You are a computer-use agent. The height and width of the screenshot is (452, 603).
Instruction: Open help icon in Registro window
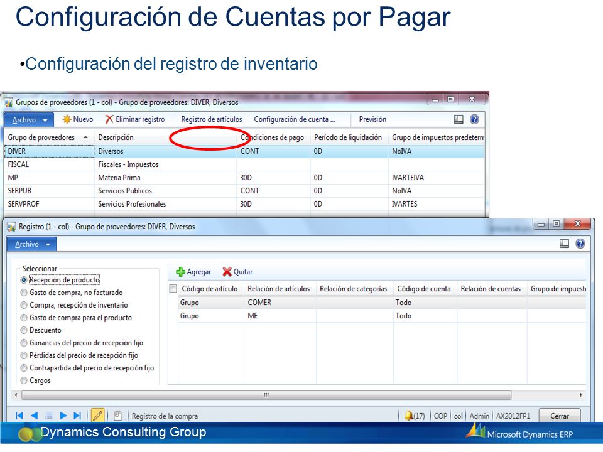580,244
